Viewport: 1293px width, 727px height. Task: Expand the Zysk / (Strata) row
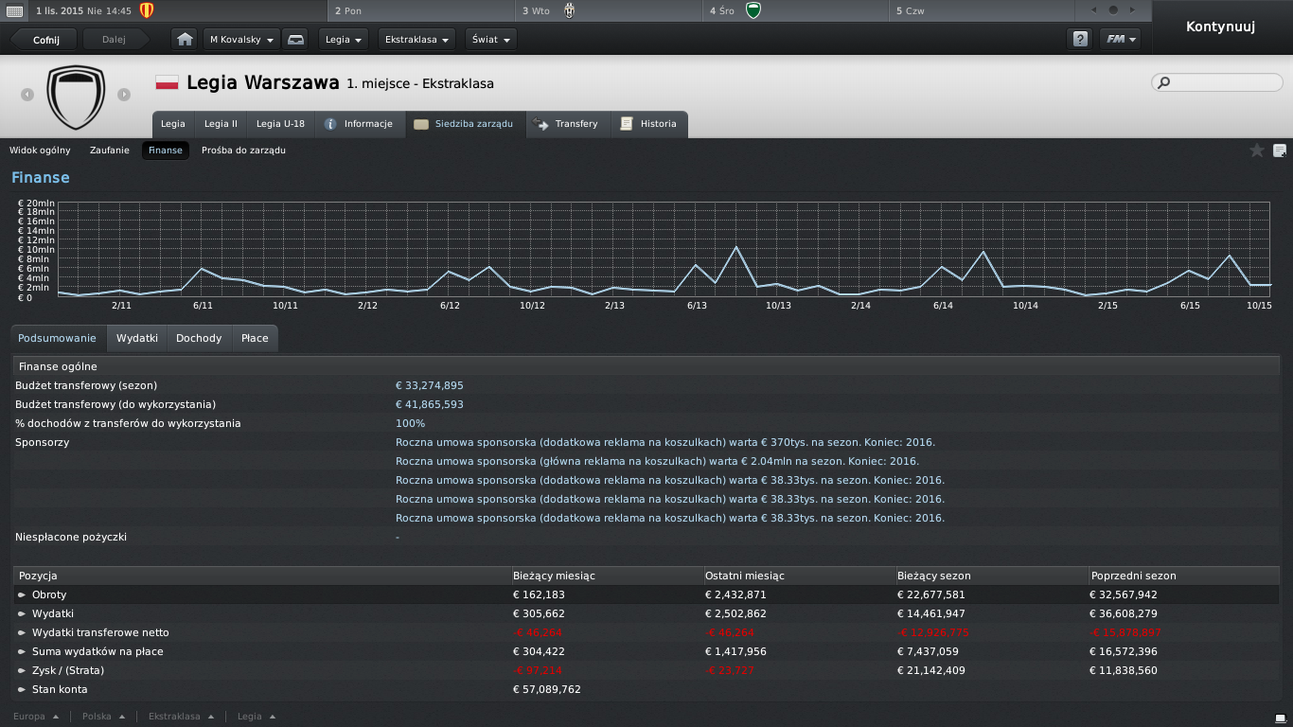pos(22,671)
